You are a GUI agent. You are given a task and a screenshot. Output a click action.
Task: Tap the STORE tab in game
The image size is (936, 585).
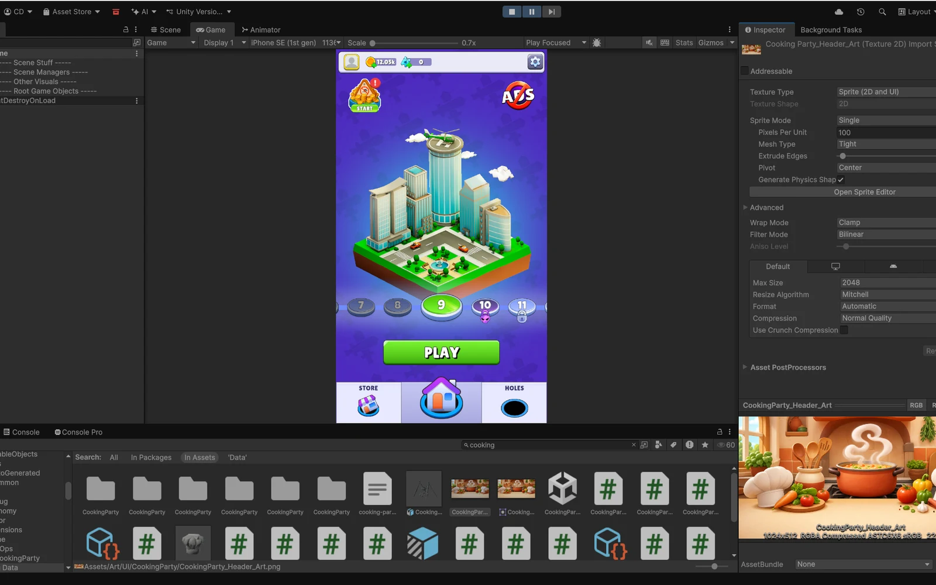click(369, 402)
